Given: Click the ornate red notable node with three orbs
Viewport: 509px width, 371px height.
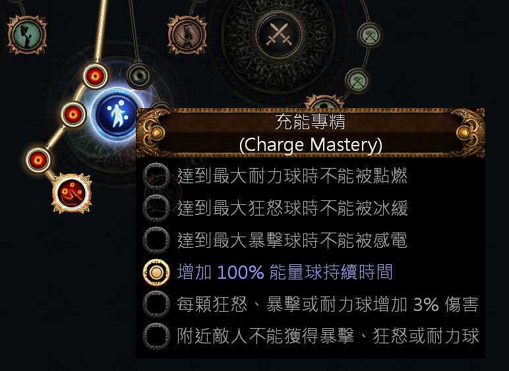Looking at the screenshot, I should [x=72, y=194].
